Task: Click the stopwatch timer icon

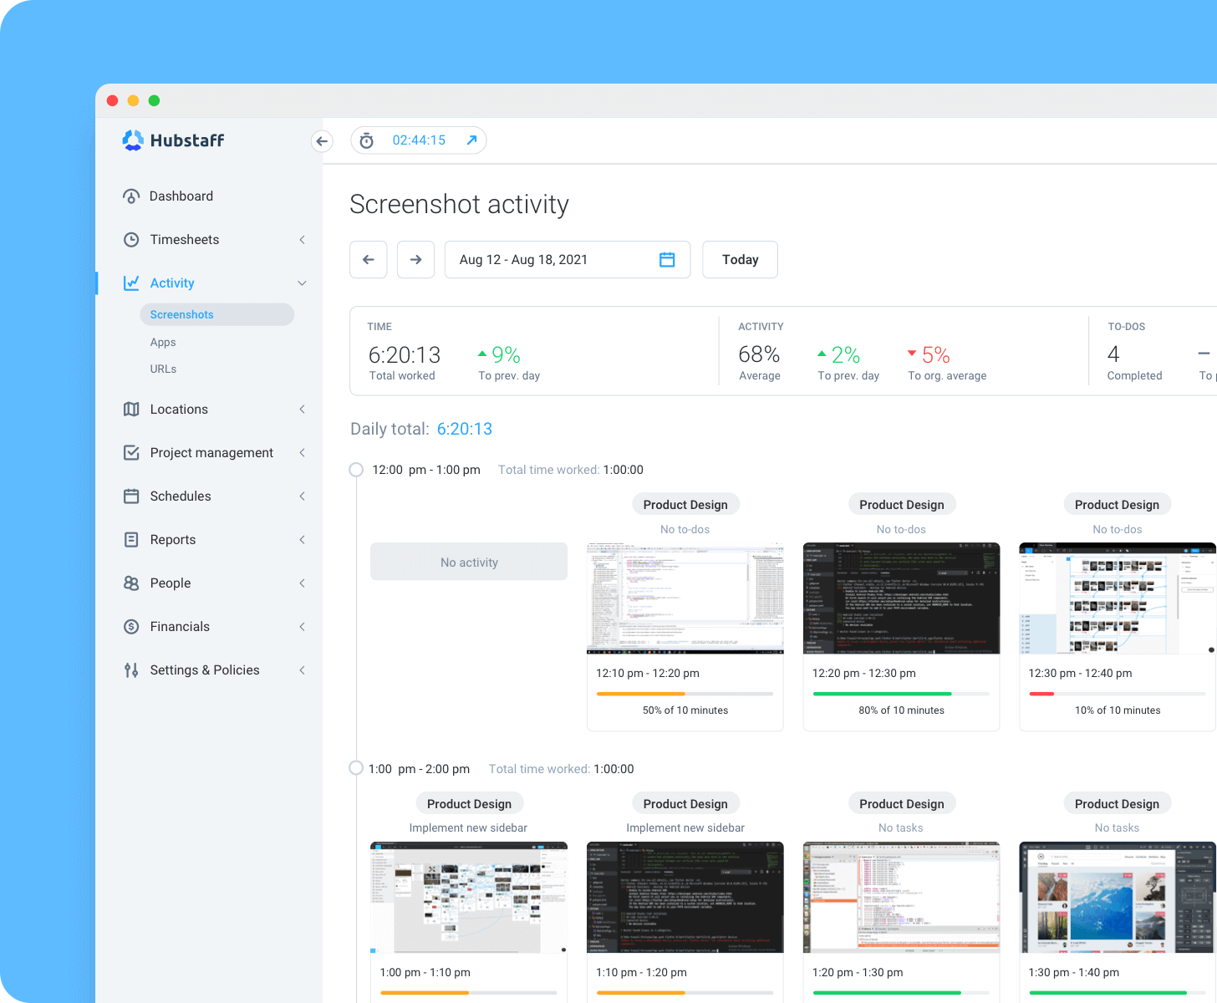Action: pos(366,140)
